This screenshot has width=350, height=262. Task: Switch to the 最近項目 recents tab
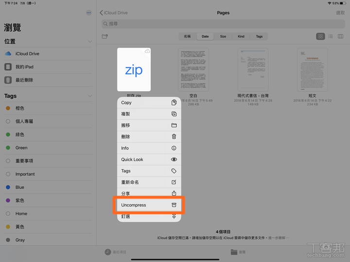pos(115,252)
